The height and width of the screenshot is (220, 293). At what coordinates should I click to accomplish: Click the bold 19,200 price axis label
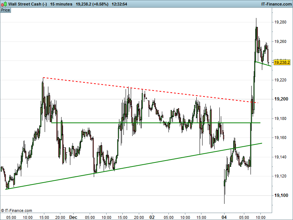click(281, 99)
